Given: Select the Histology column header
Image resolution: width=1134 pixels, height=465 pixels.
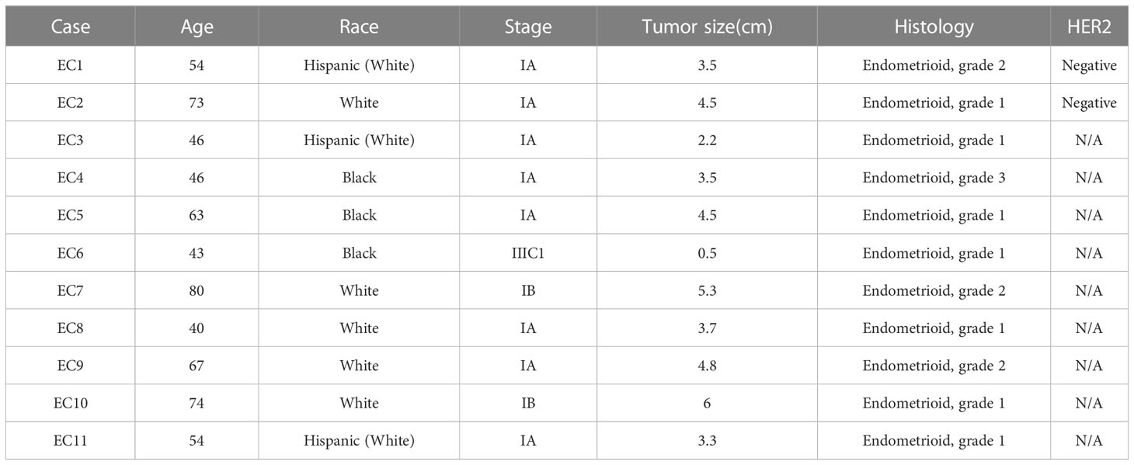Looking at the screenshot, I should click(934, 27).
